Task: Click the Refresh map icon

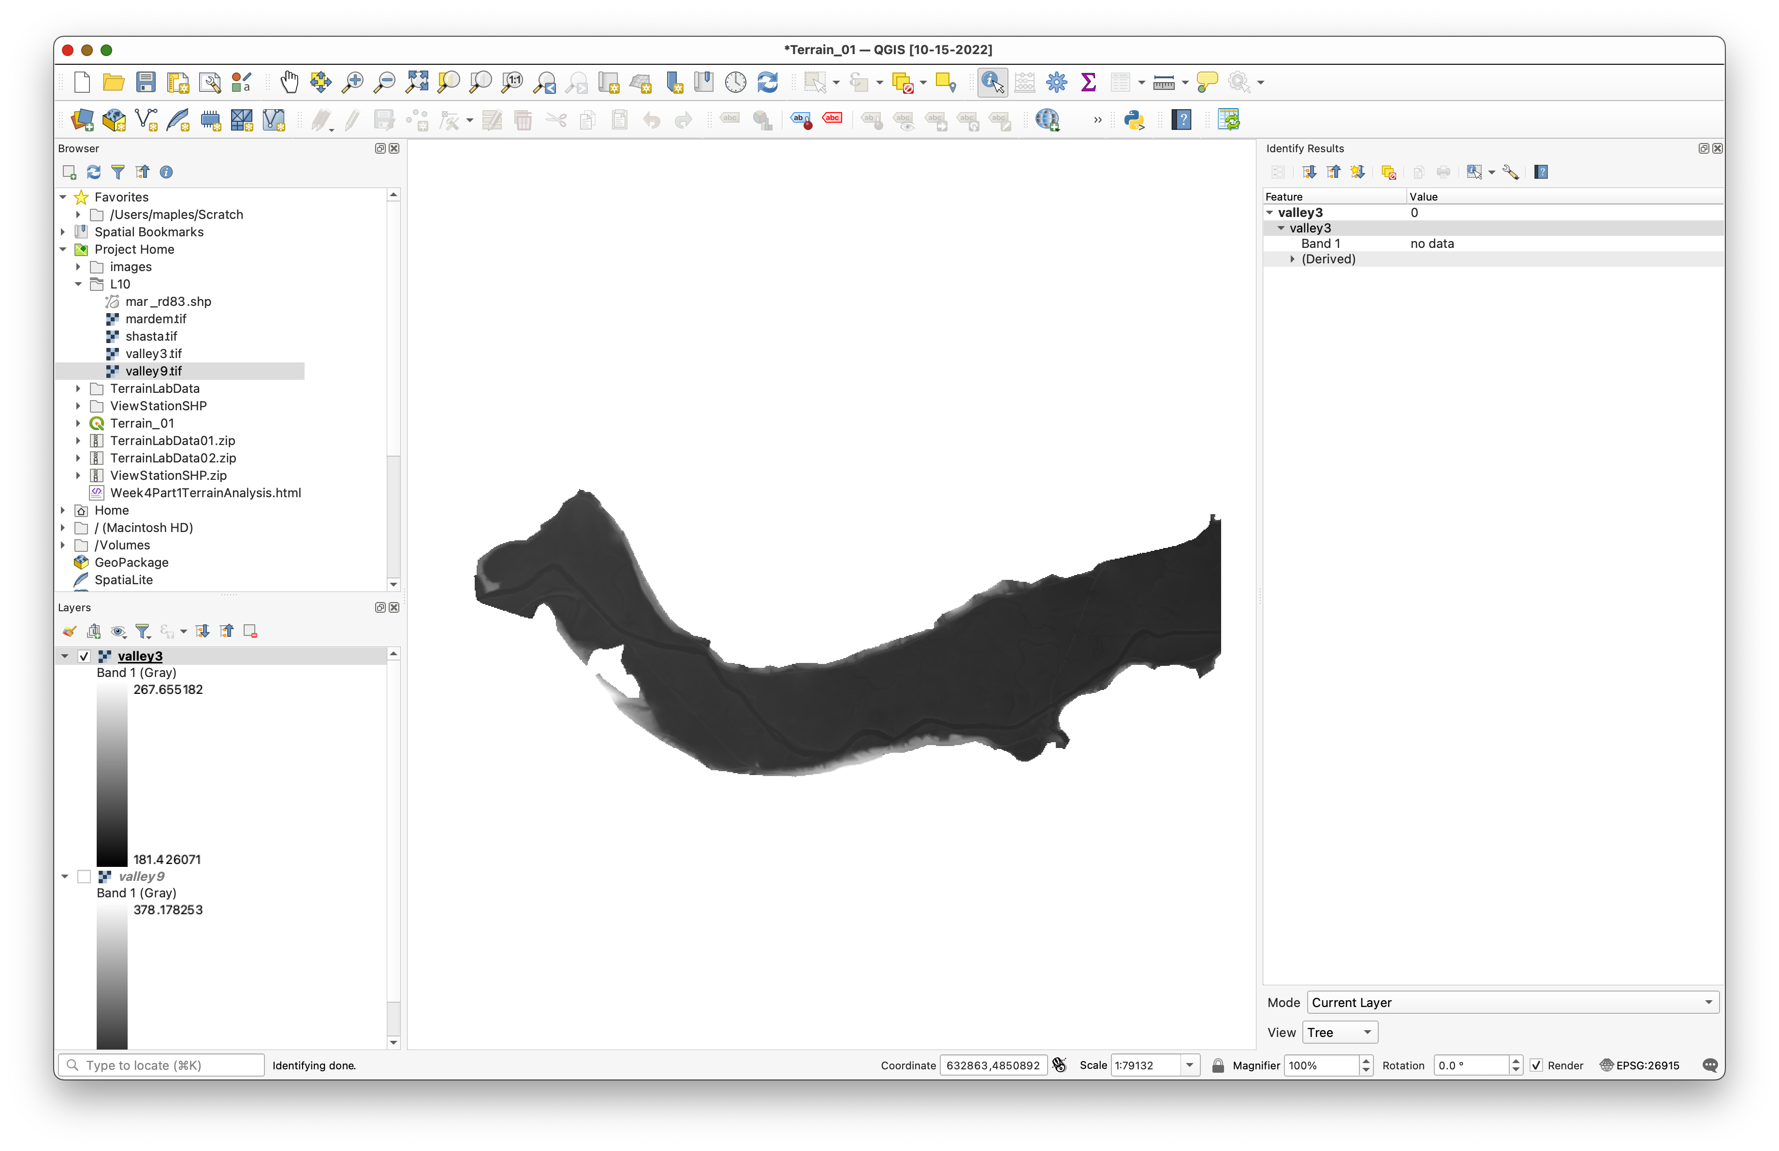Action: pyautogui.click(x=768, y=82)
